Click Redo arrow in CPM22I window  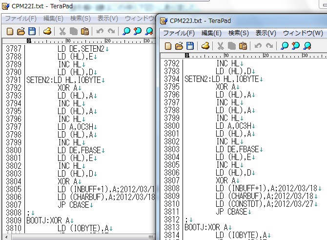pyautogui.click(x=111, y=31)
